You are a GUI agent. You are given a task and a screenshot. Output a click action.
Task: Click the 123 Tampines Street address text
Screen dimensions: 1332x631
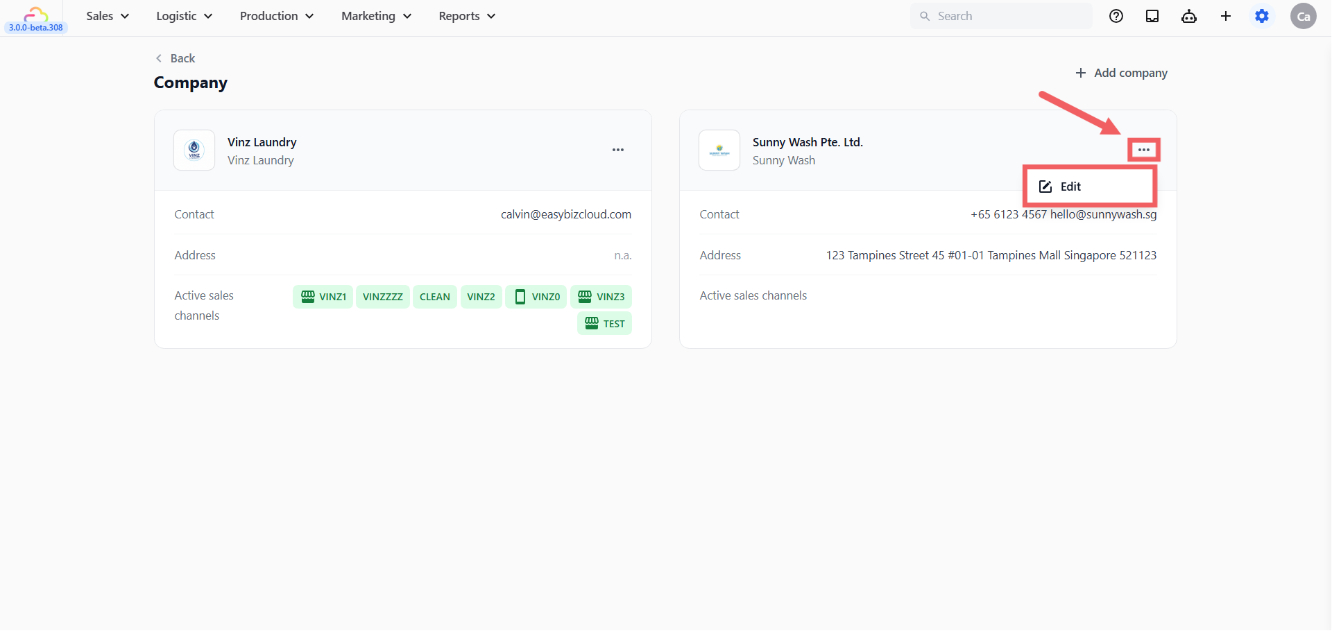991,255
